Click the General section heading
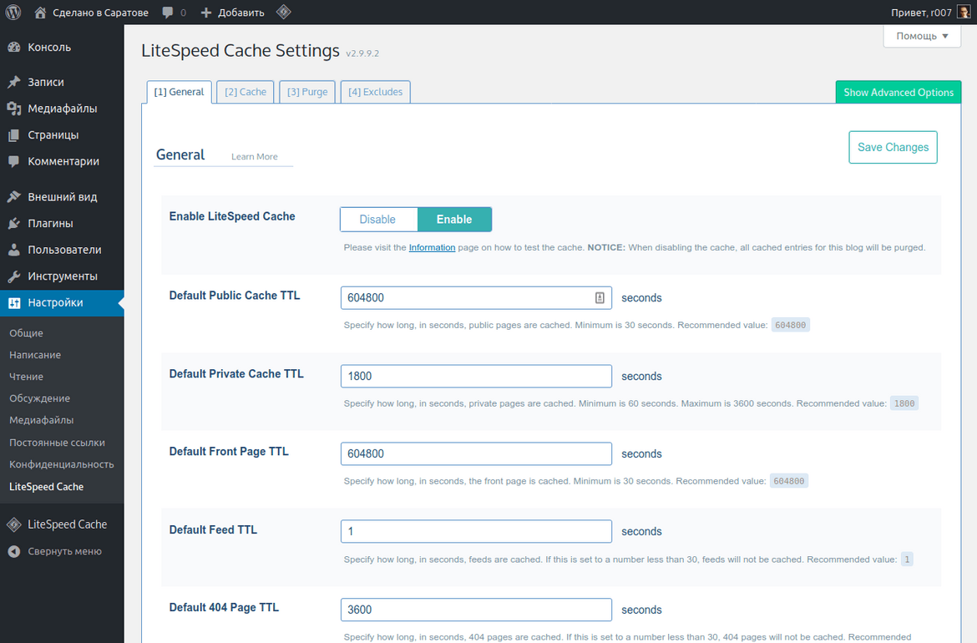 [180, 154]
